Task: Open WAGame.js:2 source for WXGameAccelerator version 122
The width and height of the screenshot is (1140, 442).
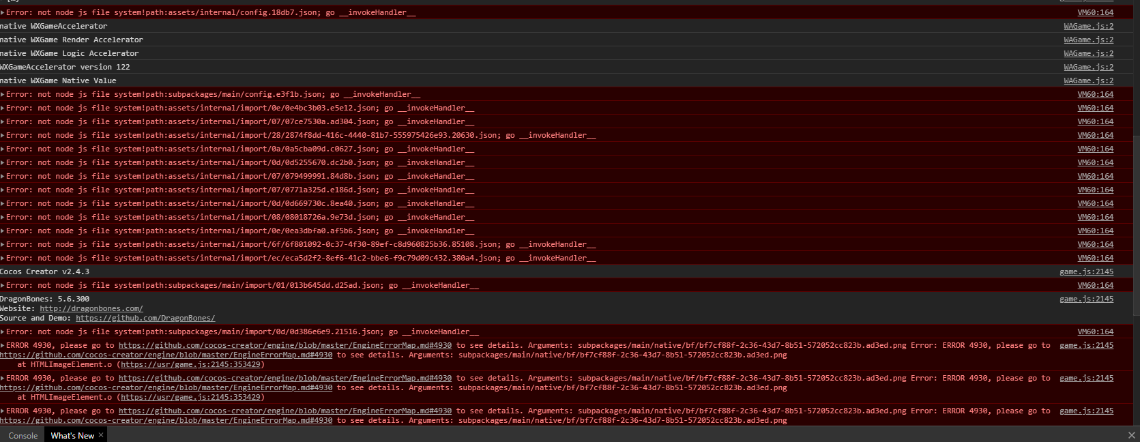Action: (x=1088, y=67)
